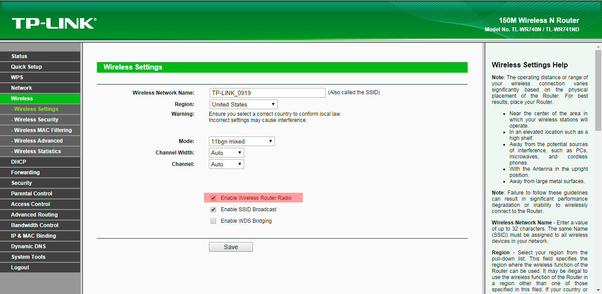Check Enable WDS Bridging checkbox

pos(213,221)
